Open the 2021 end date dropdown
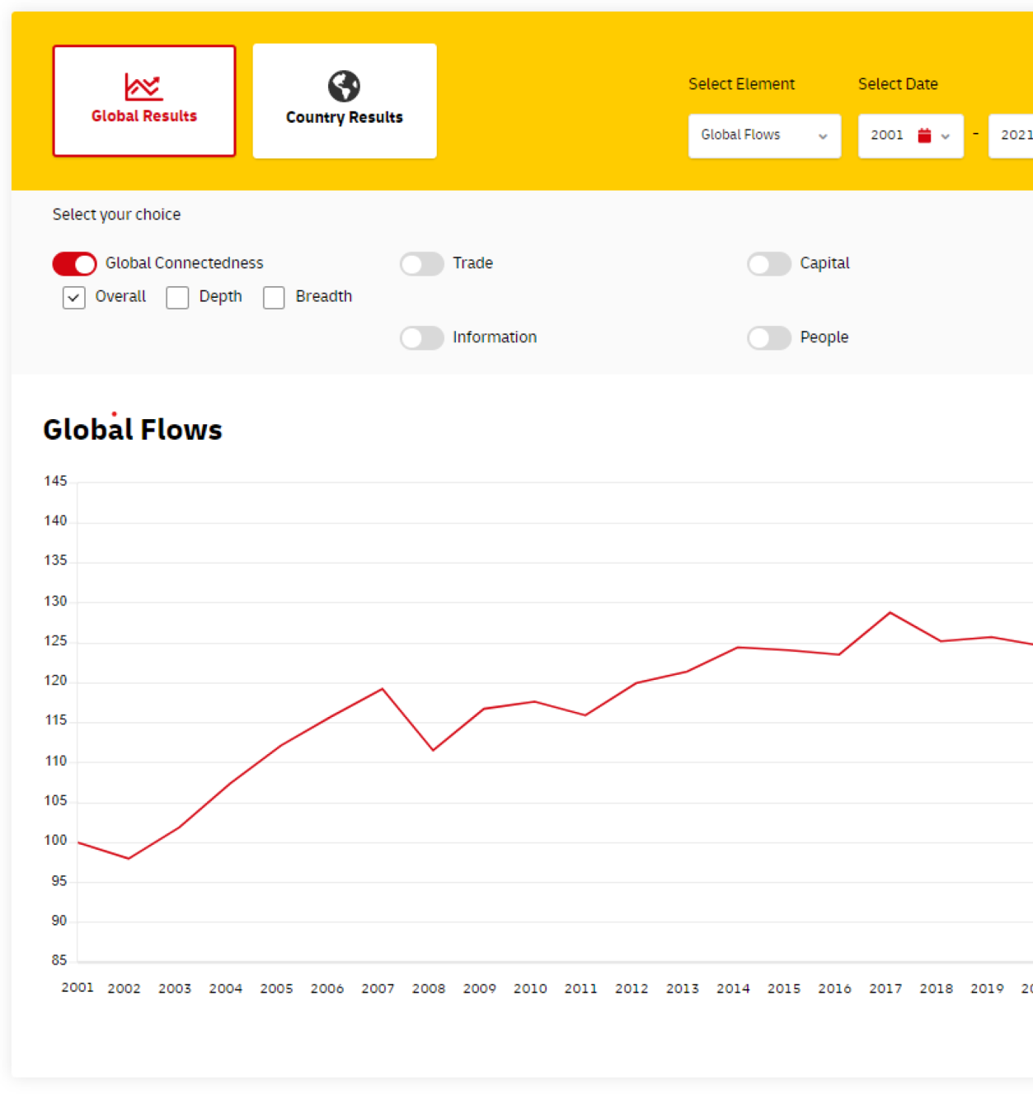Image resolution: width=1033 pixels, height=1094 pixels. click(1013, 135)
